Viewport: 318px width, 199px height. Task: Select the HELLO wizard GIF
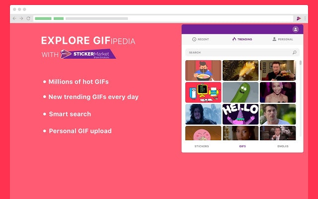click(x=240, y=114)
